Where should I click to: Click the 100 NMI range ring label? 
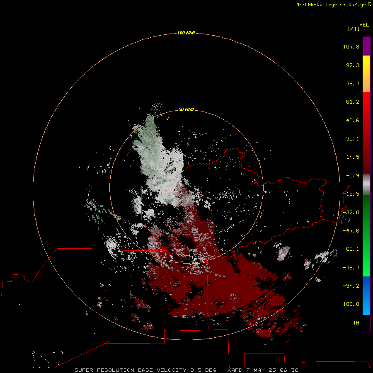pyautogui.click(x=186, y=33)
